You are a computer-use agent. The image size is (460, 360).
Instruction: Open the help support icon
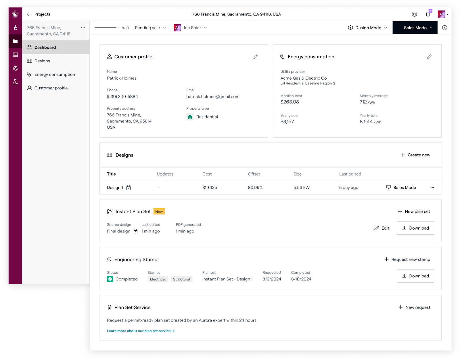(x=414, y=14)
